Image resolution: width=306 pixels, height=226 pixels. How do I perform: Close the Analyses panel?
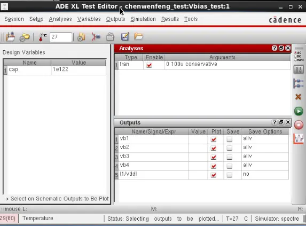(288, 48)
